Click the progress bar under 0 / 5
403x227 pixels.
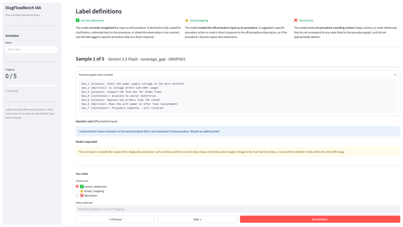(x=31, y=86)
